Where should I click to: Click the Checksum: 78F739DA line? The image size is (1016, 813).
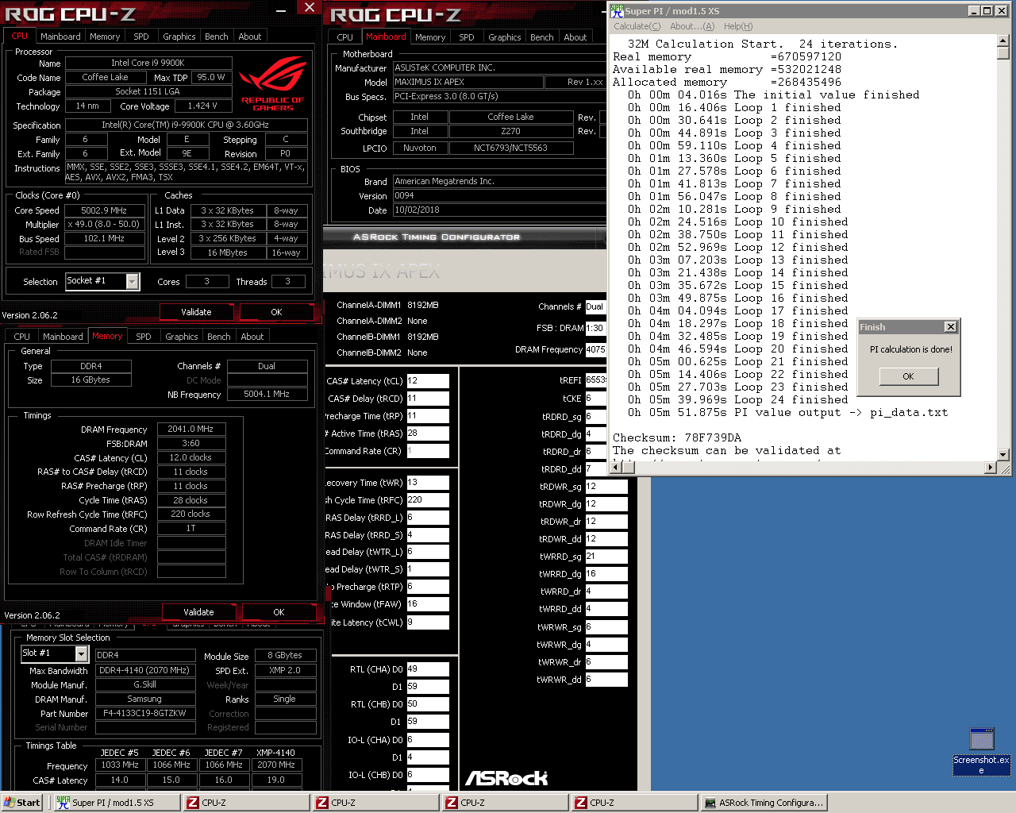point(677,438)
